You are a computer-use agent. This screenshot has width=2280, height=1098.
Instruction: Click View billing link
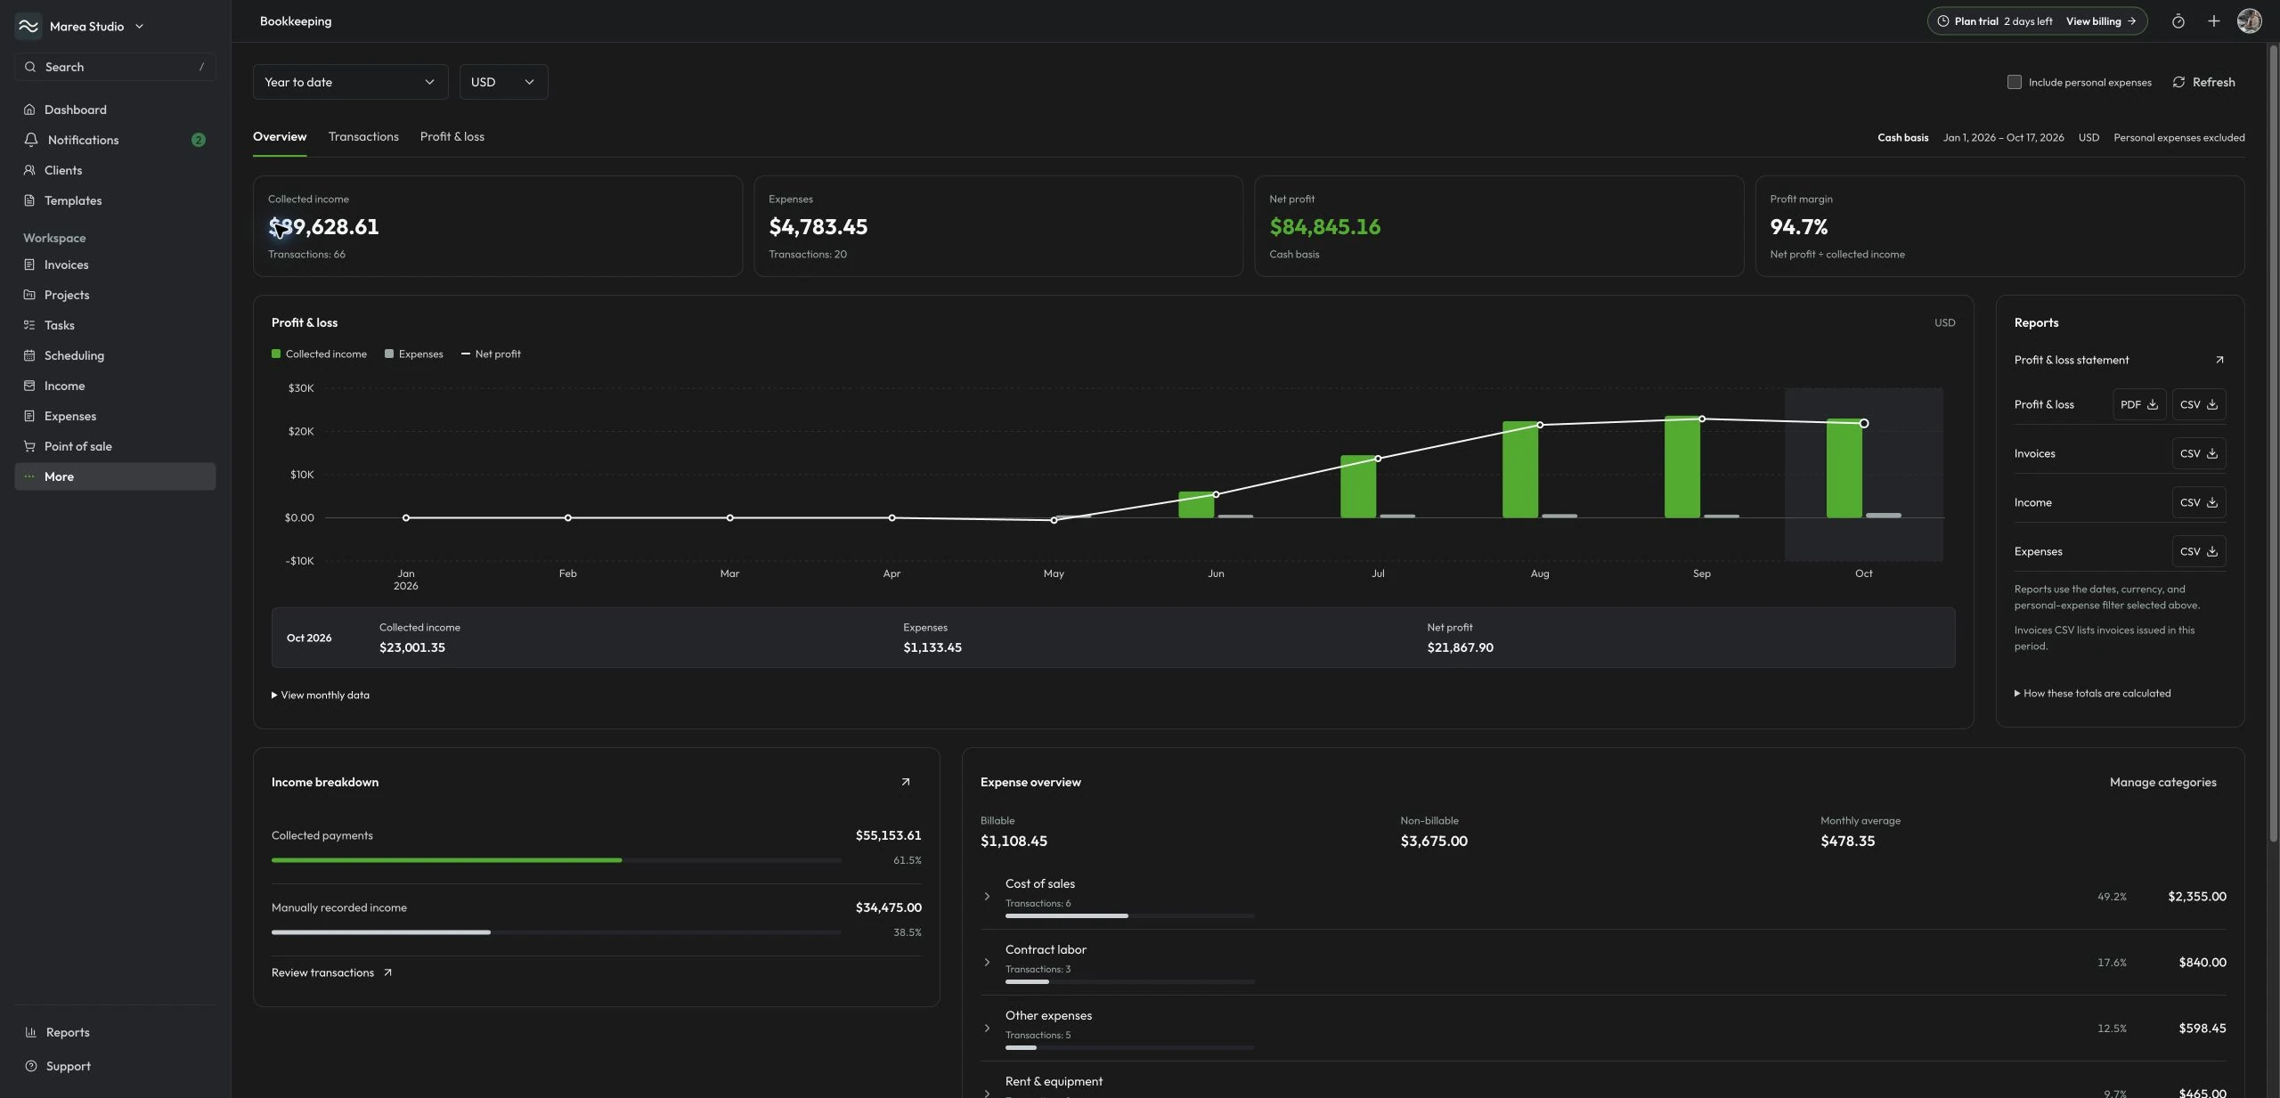tap(2101, 21)
